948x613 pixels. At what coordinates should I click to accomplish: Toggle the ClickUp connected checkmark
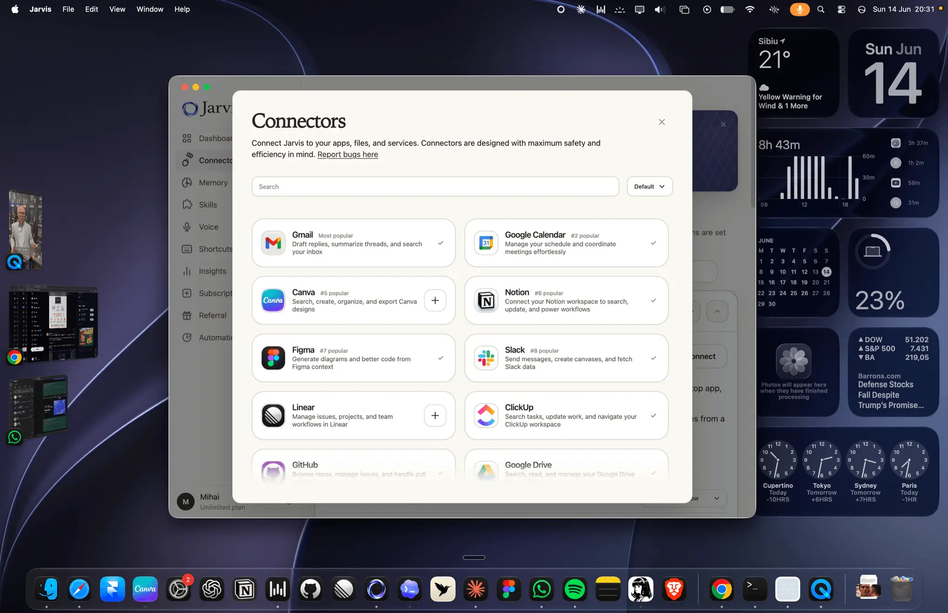654,416
